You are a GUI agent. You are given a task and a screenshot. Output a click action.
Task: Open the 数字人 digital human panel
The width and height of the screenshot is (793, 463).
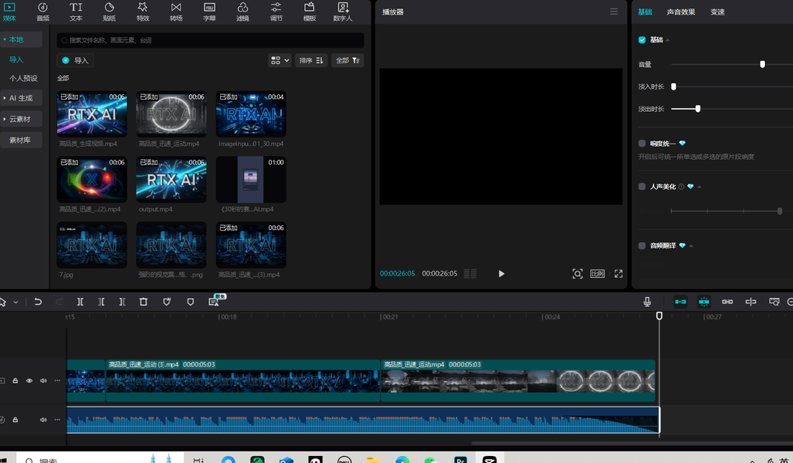tap(343, 12)
